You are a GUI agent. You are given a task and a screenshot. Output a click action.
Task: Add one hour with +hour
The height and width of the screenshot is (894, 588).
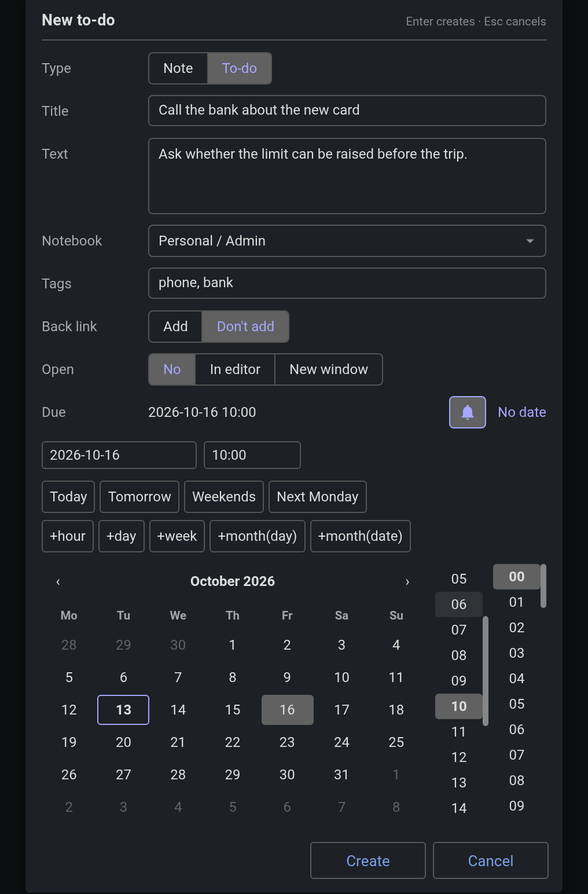click(x=68, y=536)
